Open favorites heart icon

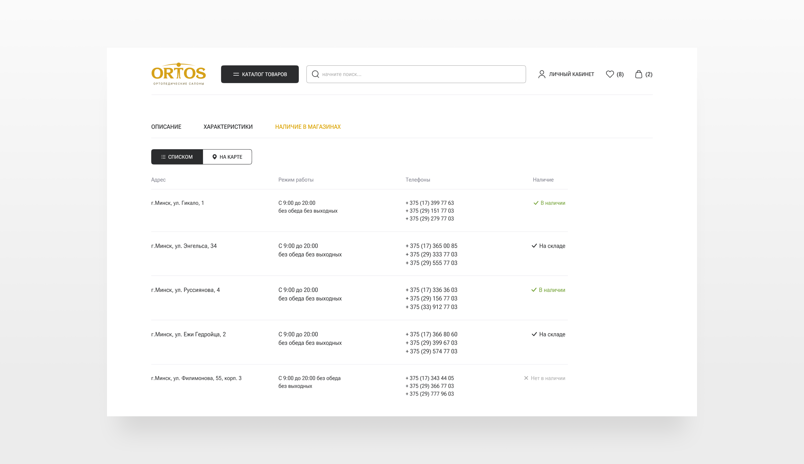click(x=610, y=74)
